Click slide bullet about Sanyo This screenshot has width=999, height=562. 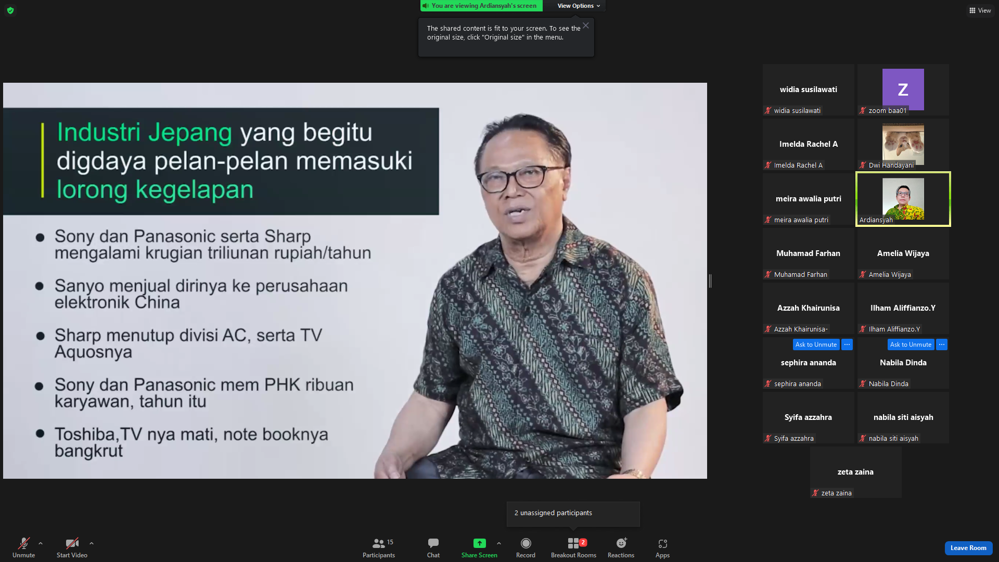point(201,294)
